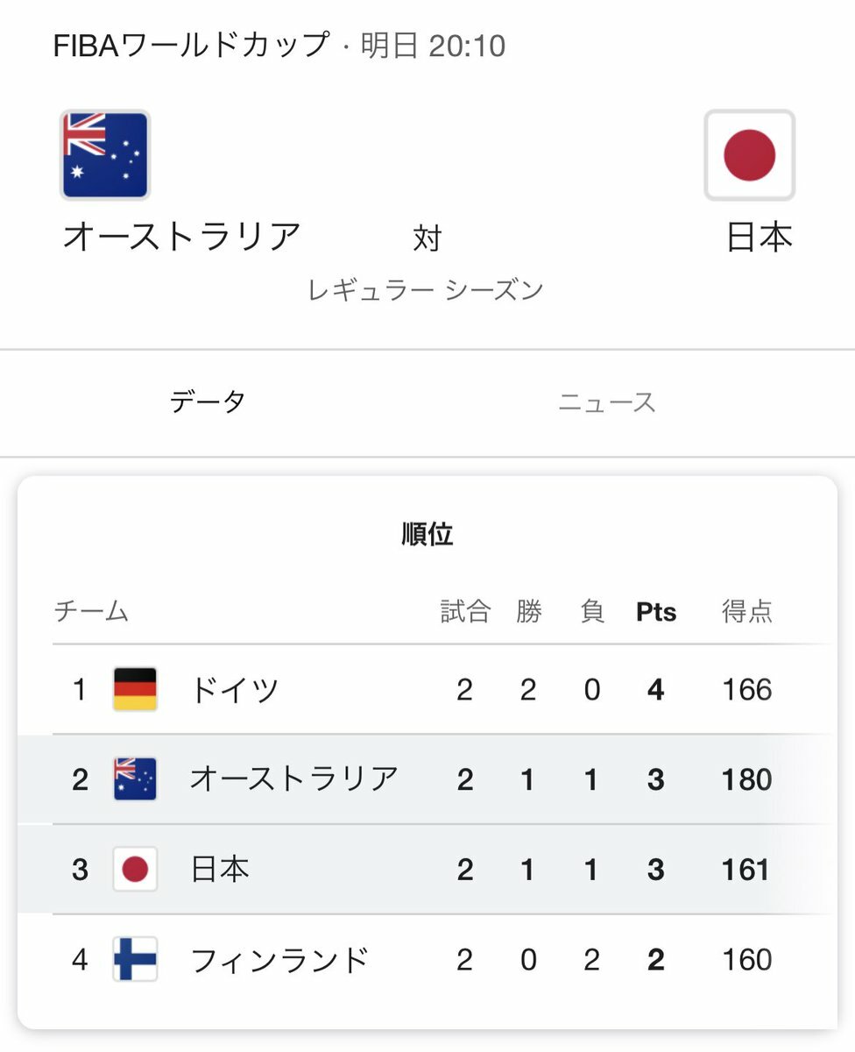Click Finland flag in standings table
855x1052 pixels.
click(x=135, y=959)
